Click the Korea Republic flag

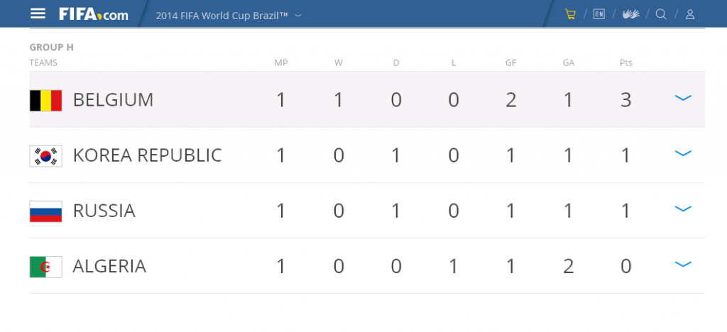pyautogui.click(x=46, y=156)
